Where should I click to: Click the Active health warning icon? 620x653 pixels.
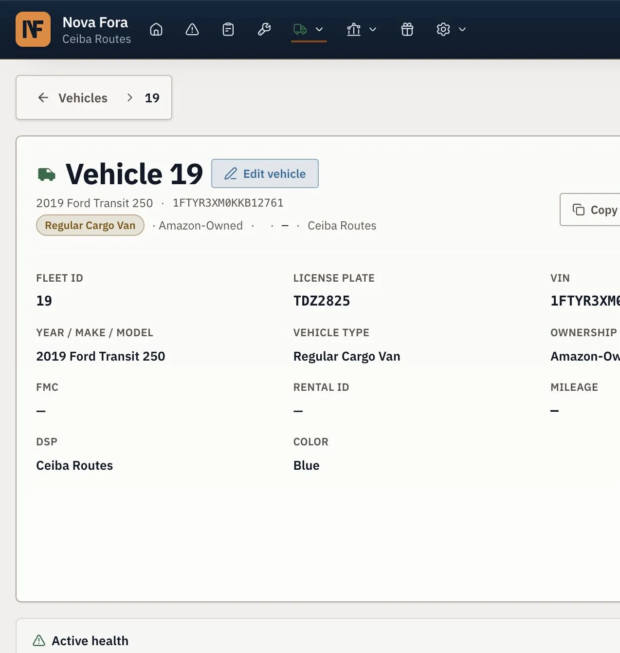(39, 640)
